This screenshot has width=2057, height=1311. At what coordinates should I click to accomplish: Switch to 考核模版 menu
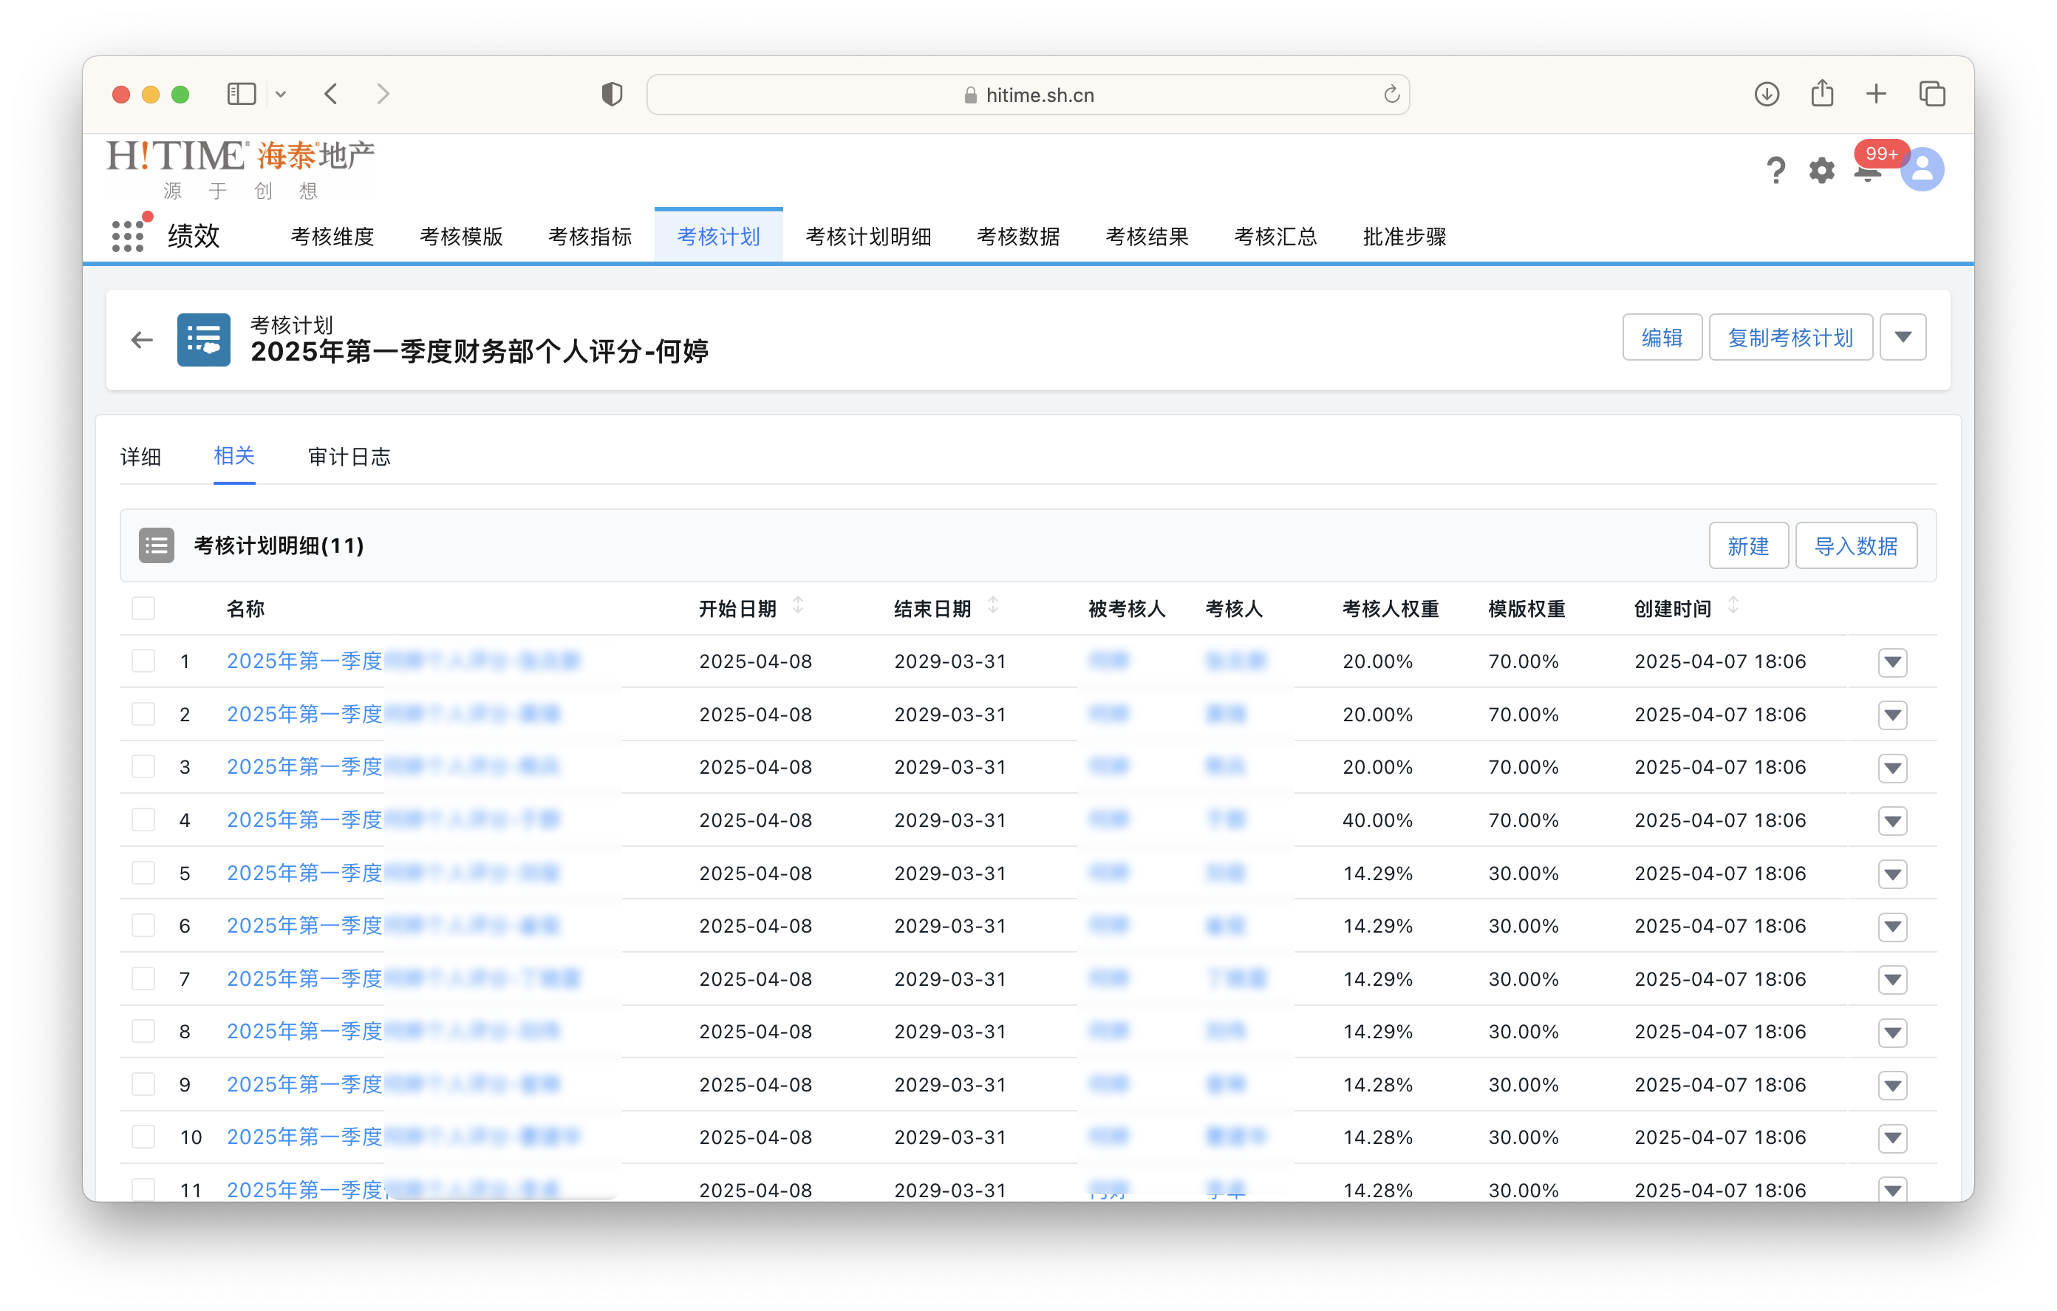(461, 236)
